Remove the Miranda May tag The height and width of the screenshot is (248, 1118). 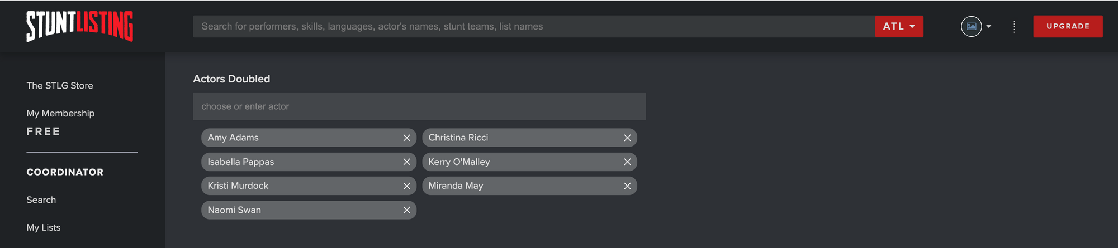pos(627,186)
